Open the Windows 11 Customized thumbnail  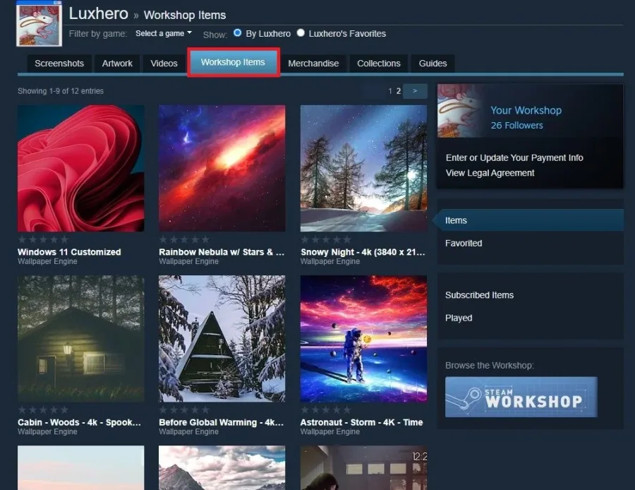pyautogui.click(x=81, y=169)
